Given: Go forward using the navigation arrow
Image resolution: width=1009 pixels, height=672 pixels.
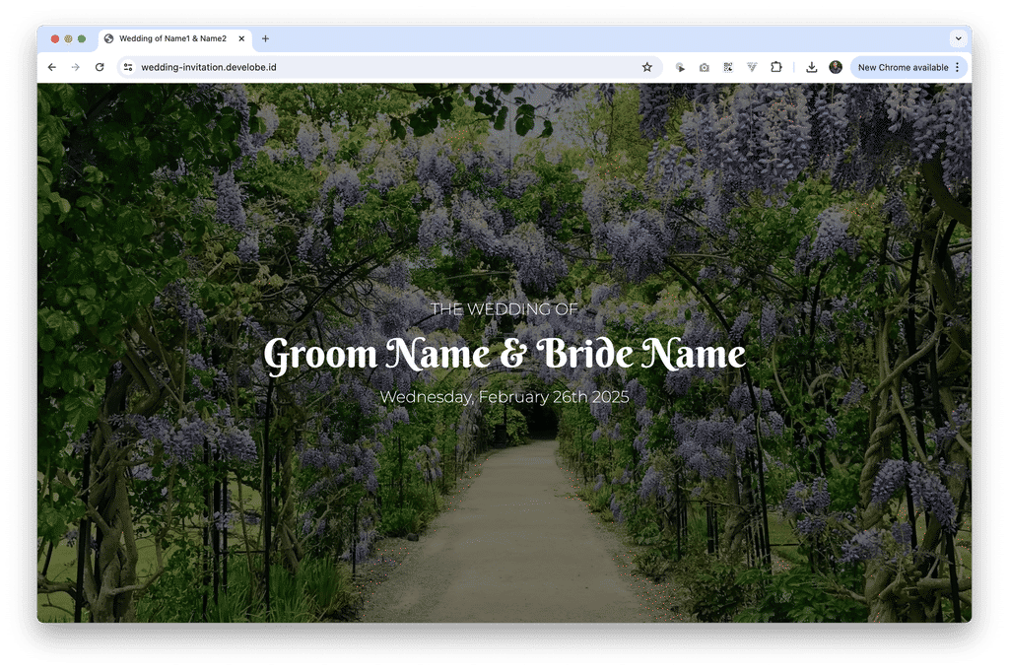Looking at the screenshot, I should (x=75, y=67).
